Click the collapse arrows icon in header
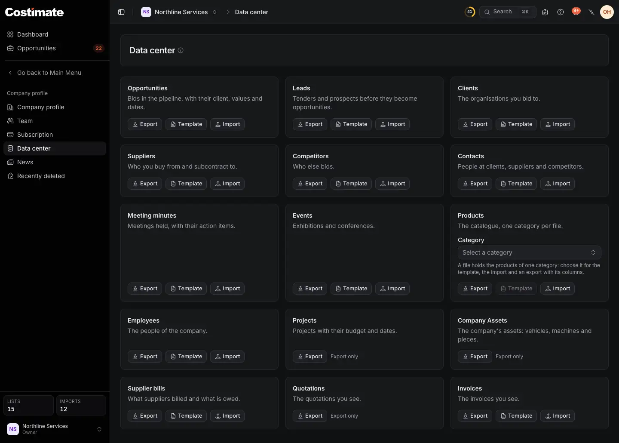 coord(591,12)
